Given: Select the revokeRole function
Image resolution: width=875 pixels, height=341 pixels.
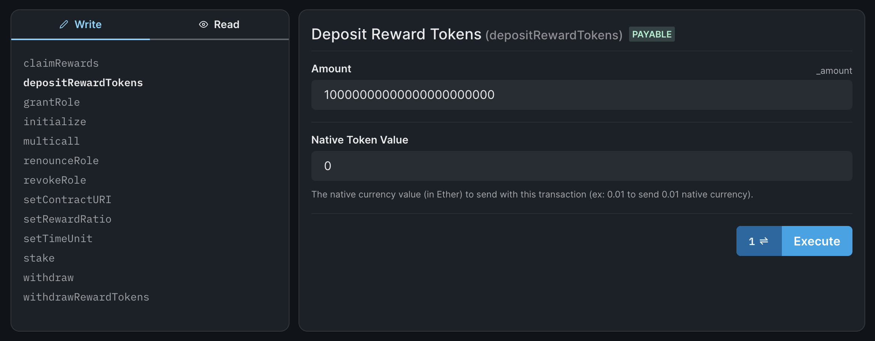Looking at the screenshot, I should point(55,180).
